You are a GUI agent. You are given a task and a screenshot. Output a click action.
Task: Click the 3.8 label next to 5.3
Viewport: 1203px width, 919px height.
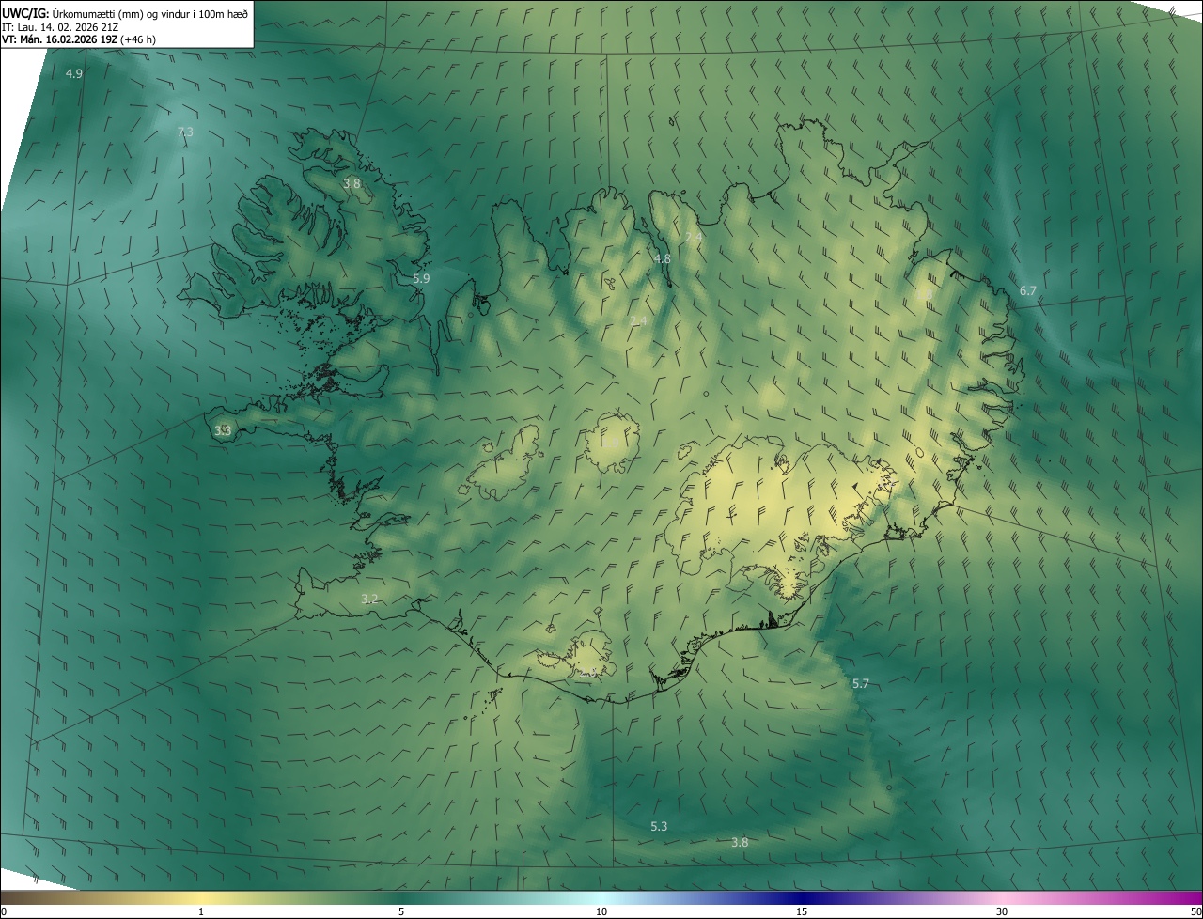[740, 842]
